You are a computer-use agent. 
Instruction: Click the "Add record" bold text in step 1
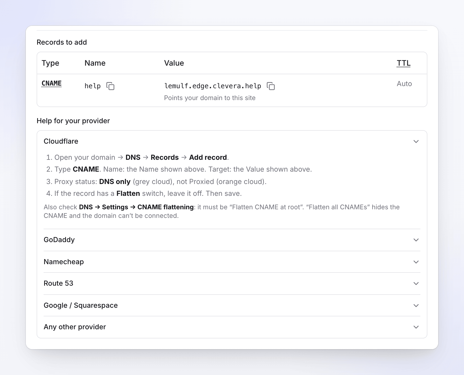click(x=208, y=157)
